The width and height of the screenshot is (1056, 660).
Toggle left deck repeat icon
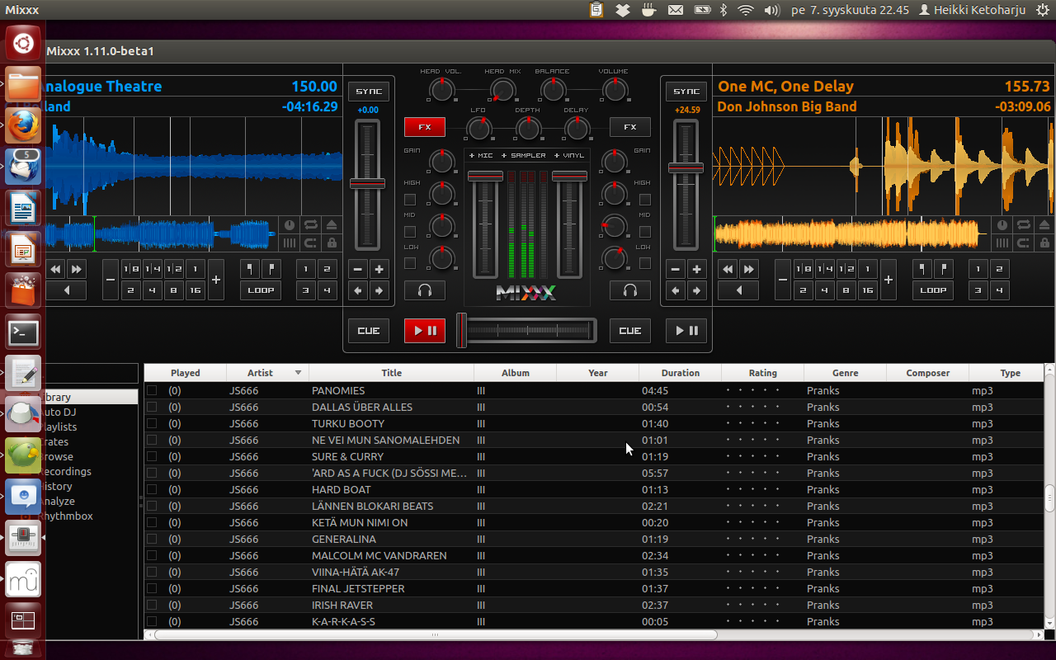click(x=311, y=224)
